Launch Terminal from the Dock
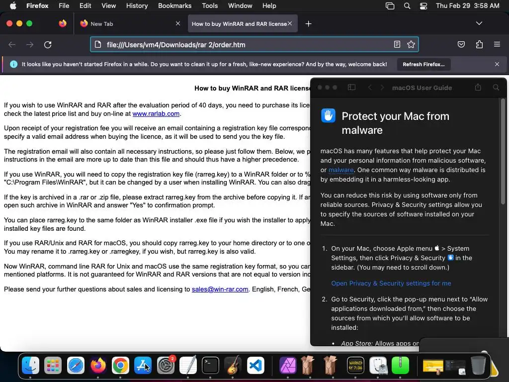This screenshot has height=382, width=509. pos(210,366)
